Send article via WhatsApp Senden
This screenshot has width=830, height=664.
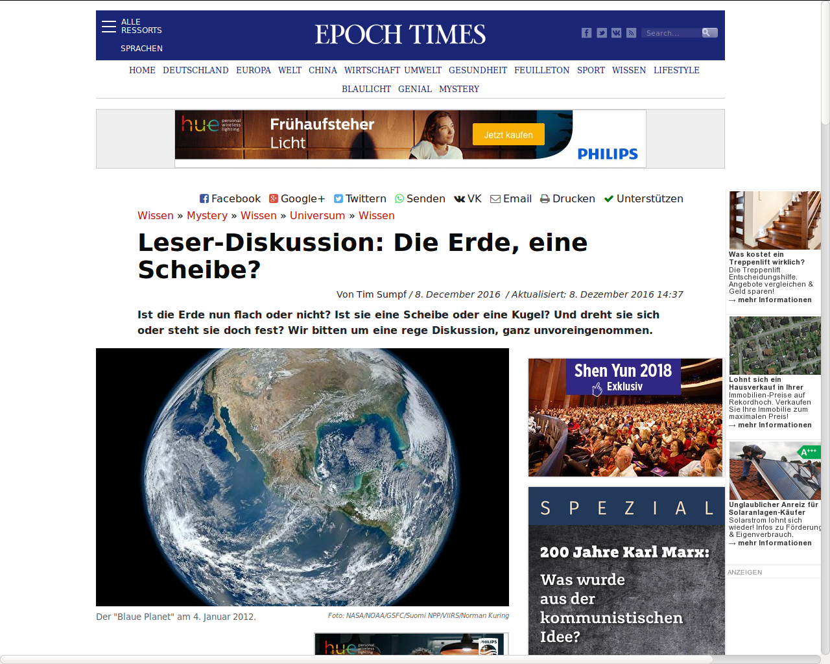pyautogui.click(x=420, y=199)
